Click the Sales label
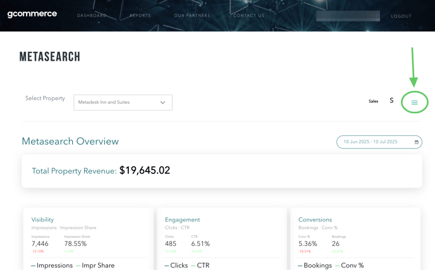The width and height of the screenshot is (435, 270). pos(373,101)
